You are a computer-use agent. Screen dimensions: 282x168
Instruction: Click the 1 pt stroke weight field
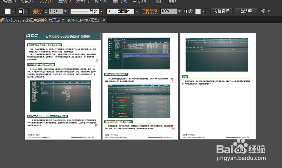pyautogui.click(x=56, y=11)
